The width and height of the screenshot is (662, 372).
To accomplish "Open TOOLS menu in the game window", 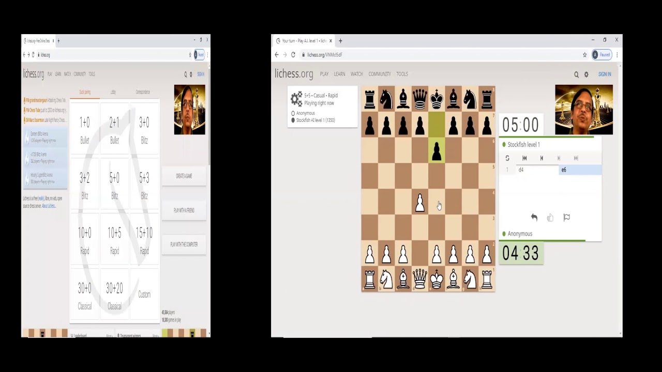I will coord(402,74).
